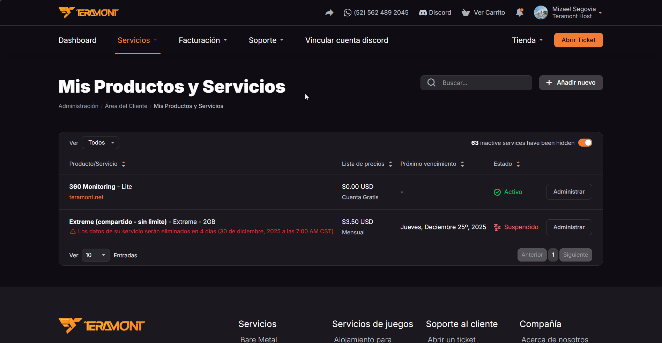Click the Suspendido status text
The width and height of the screenshot is (662, 343).
521,227
